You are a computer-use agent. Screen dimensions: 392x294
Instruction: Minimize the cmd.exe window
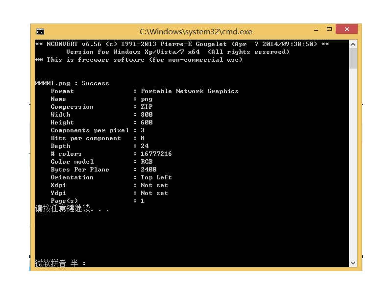click(313, 30)
